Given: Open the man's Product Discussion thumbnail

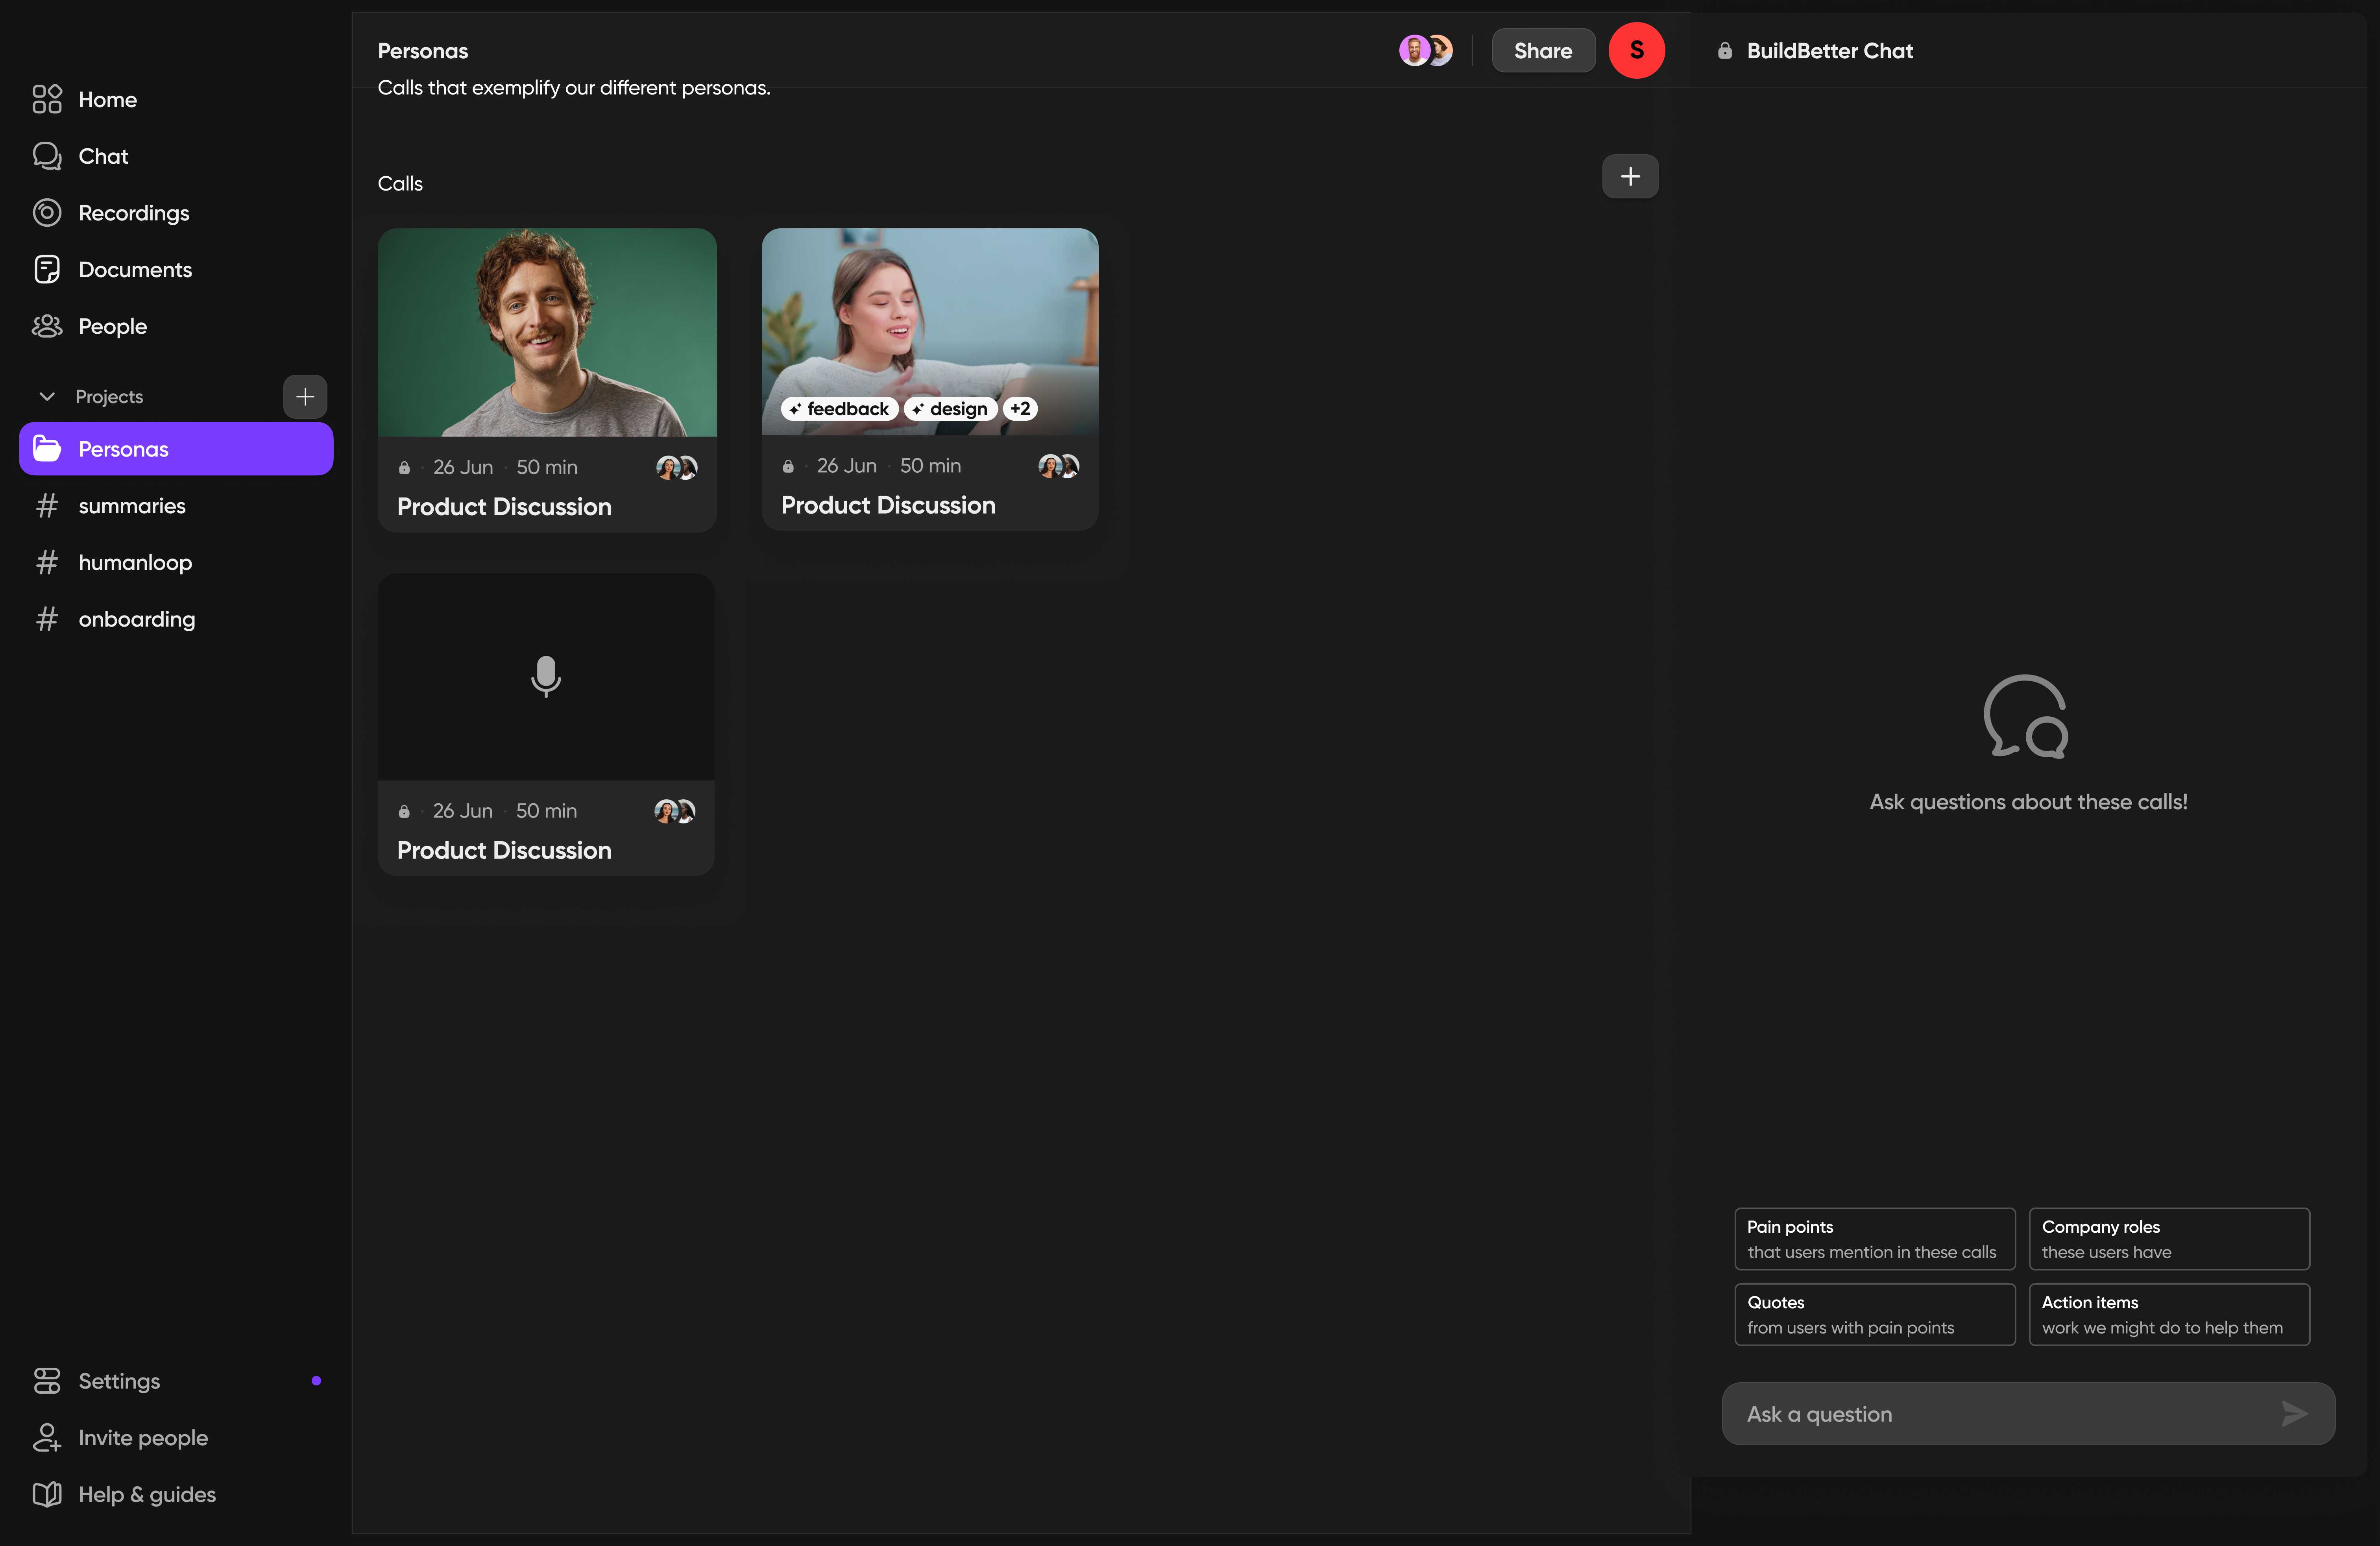Looking at the screenshot, I should [547, 333].
